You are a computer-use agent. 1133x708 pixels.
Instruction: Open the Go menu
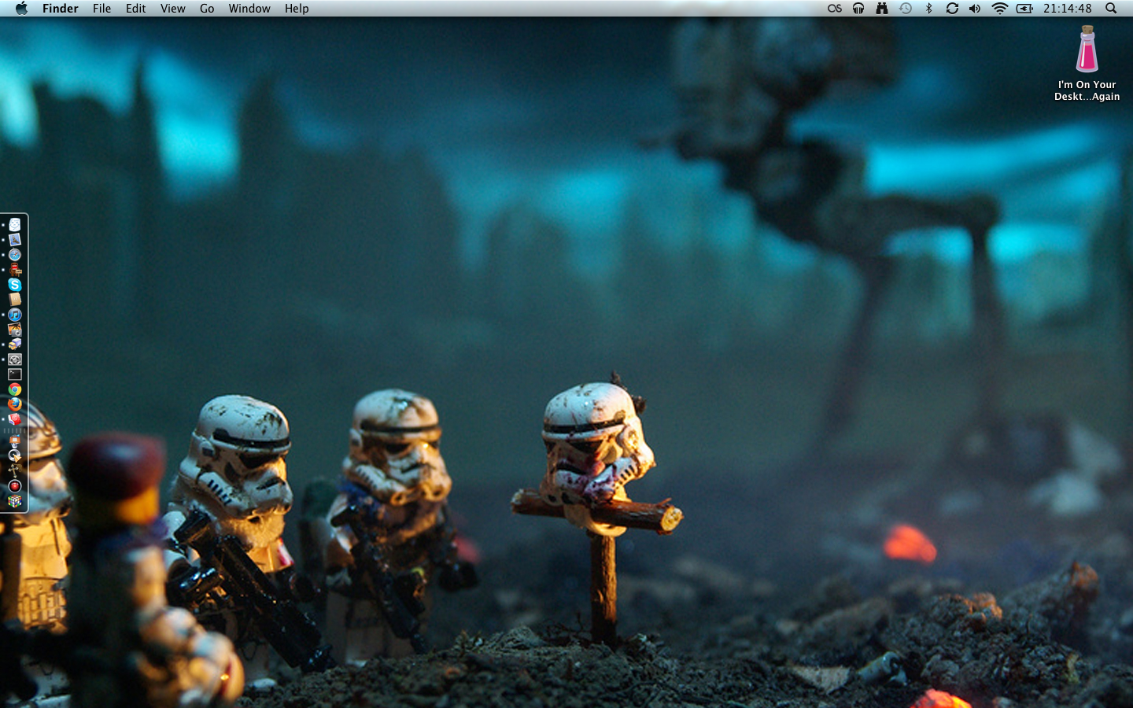[x=207, y=9]
